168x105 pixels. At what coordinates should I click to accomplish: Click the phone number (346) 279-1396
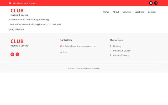pos(16,29)
